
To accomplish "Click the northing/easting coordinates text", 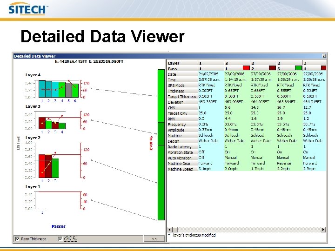I will point(89,61).
